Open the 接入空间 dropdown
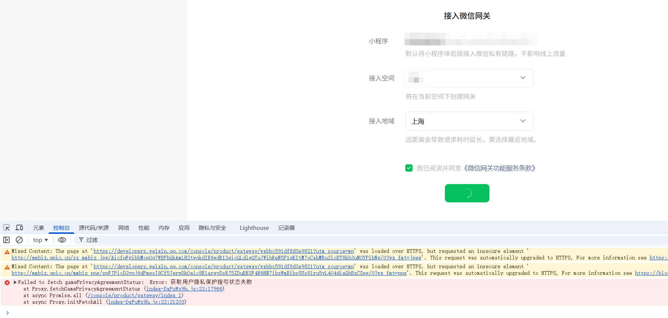The width and height of the screenshot is (668, 318). [x=469, y=78]
